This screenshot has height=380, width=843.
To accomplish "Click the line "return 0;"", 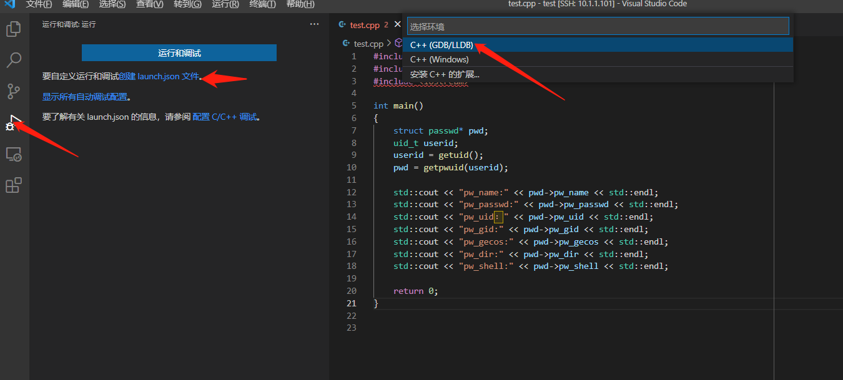I will tap(416, 291).
